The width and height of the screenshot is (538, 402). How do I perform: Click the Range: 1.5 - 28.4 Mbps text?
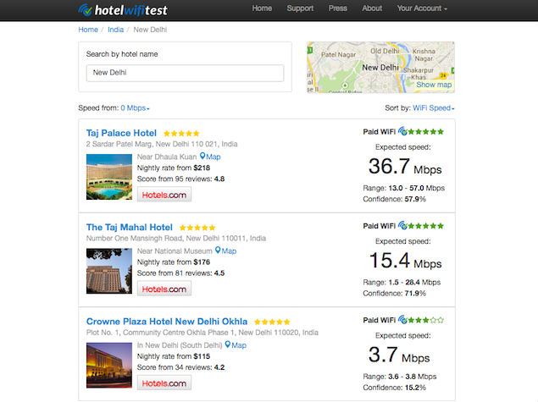[402, 283]
